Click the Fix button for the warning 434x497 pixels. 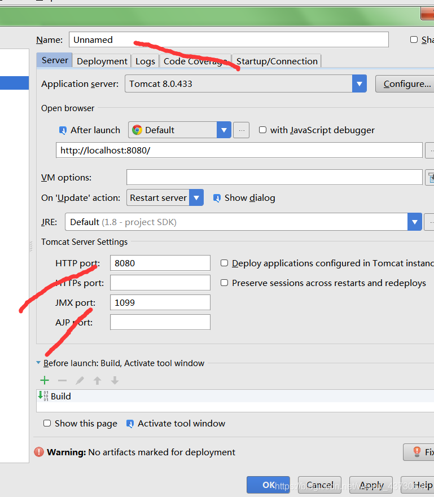tap(419, 452)
